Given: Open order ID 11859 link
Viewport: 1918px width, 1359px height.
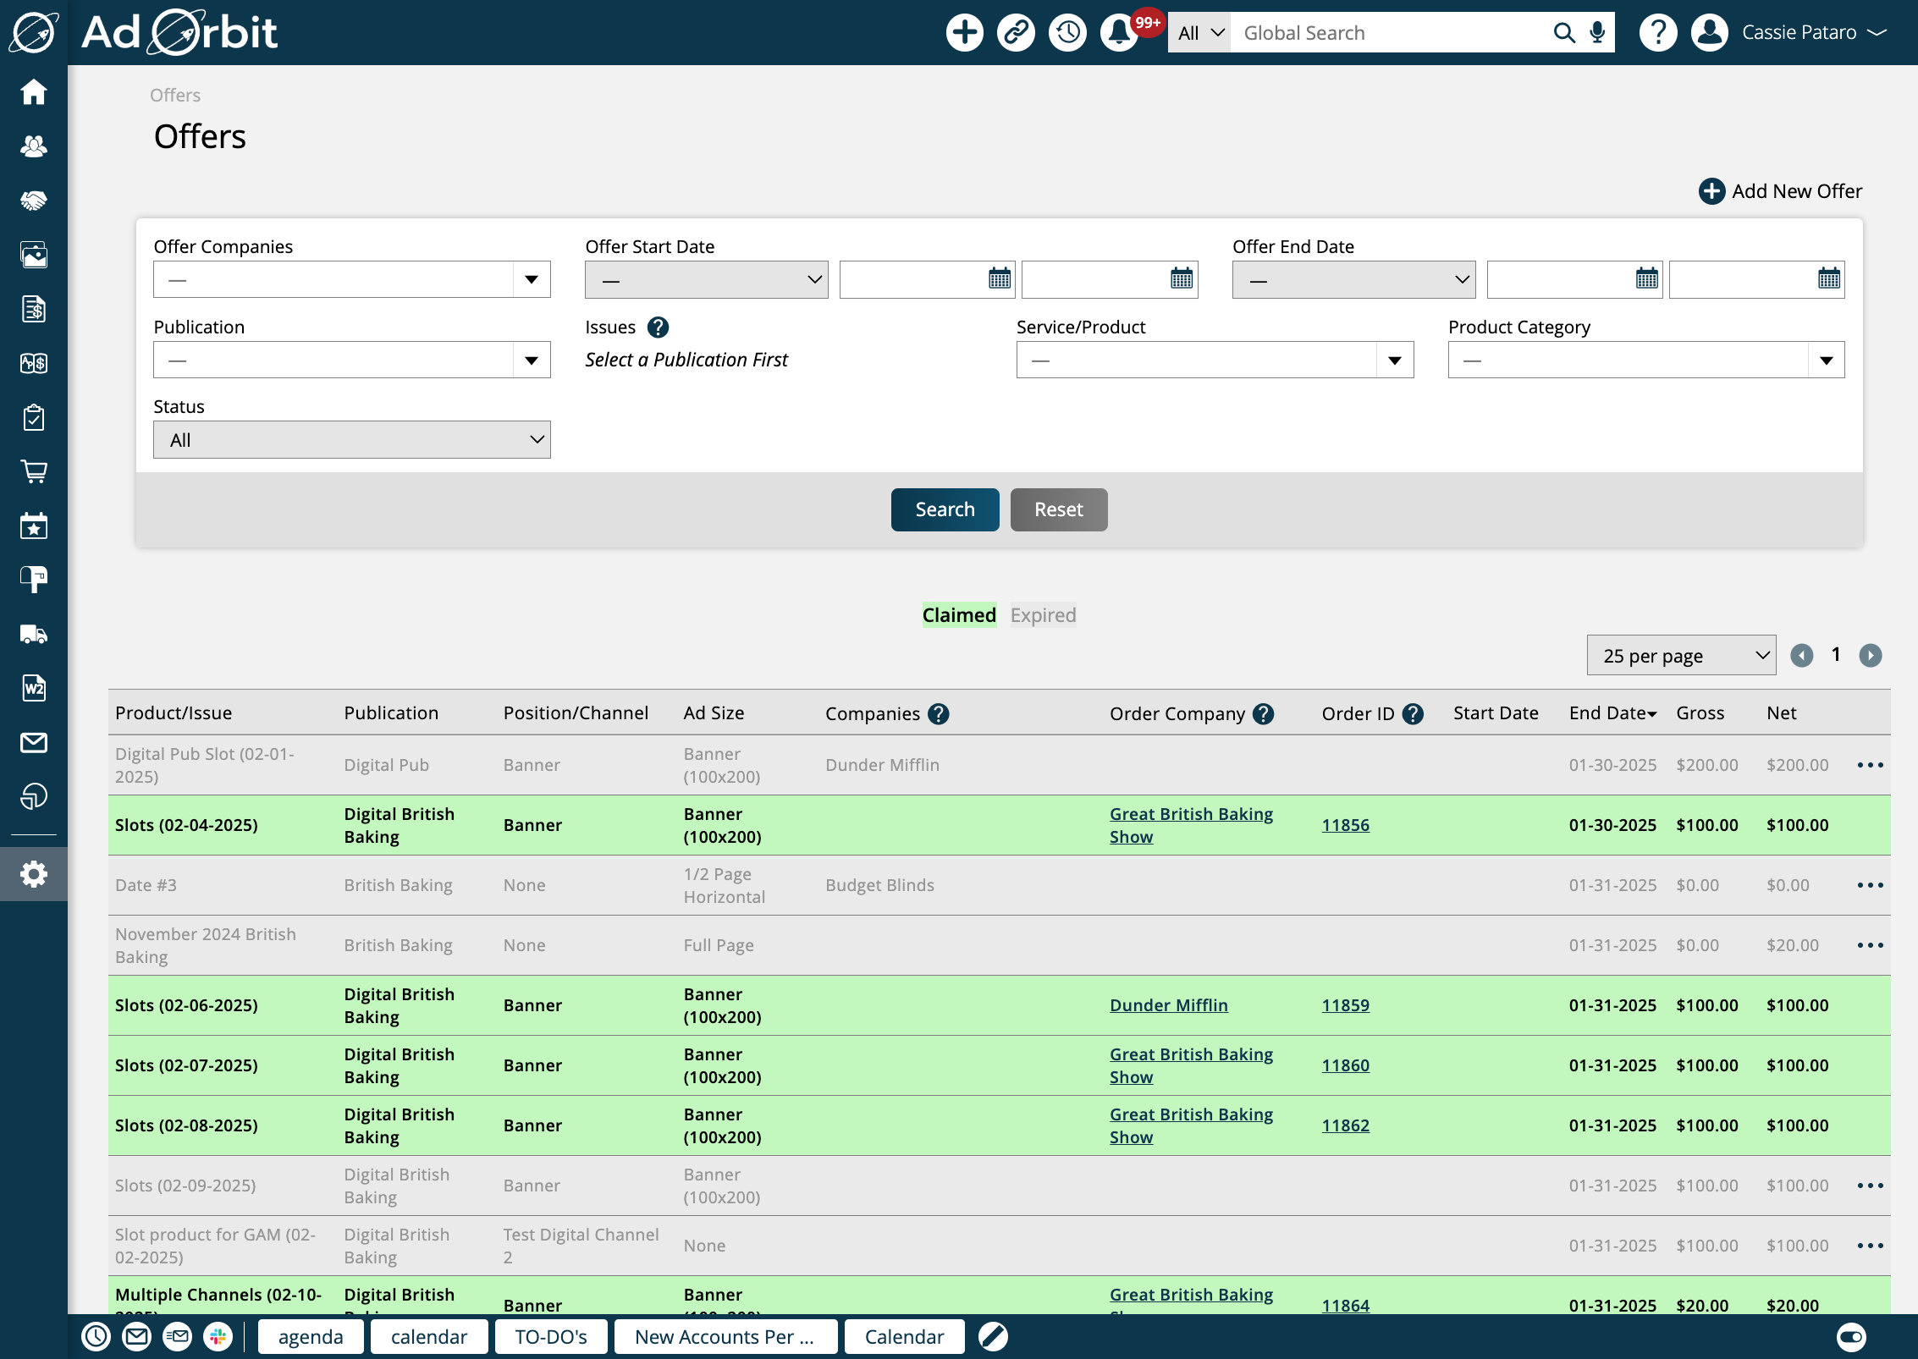Looking at the screenshot, I should 1345,1005.
